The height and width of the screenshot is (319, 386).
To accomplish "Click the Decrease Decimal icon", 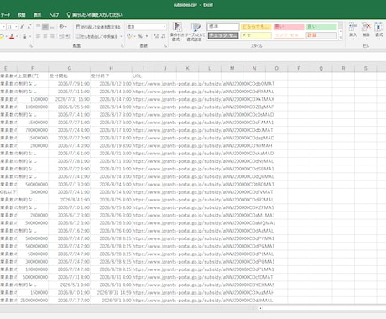I will coord(164,36).
